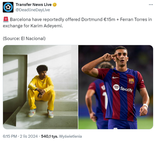Click the Spotify logo on the jersey
The height and width of the screenshot is (141, 155).
click(x=123, y=88)
